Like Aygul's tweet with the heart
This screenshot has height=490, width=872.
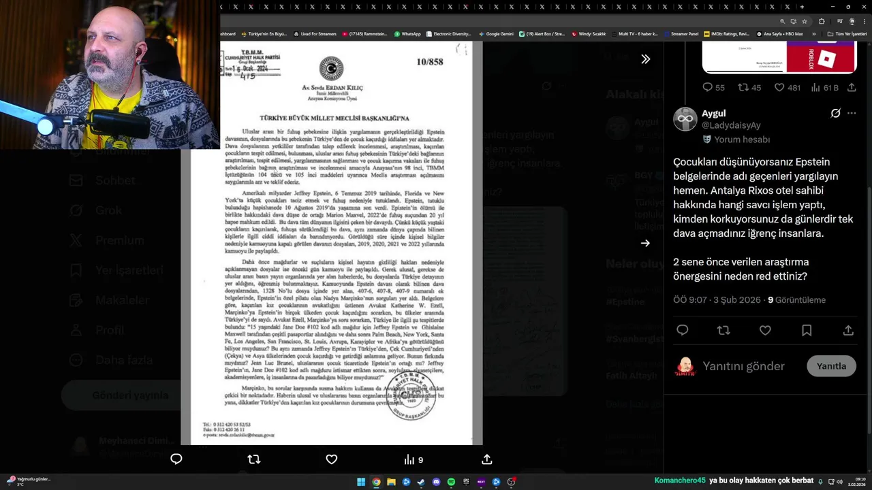[x=765, y=330]
